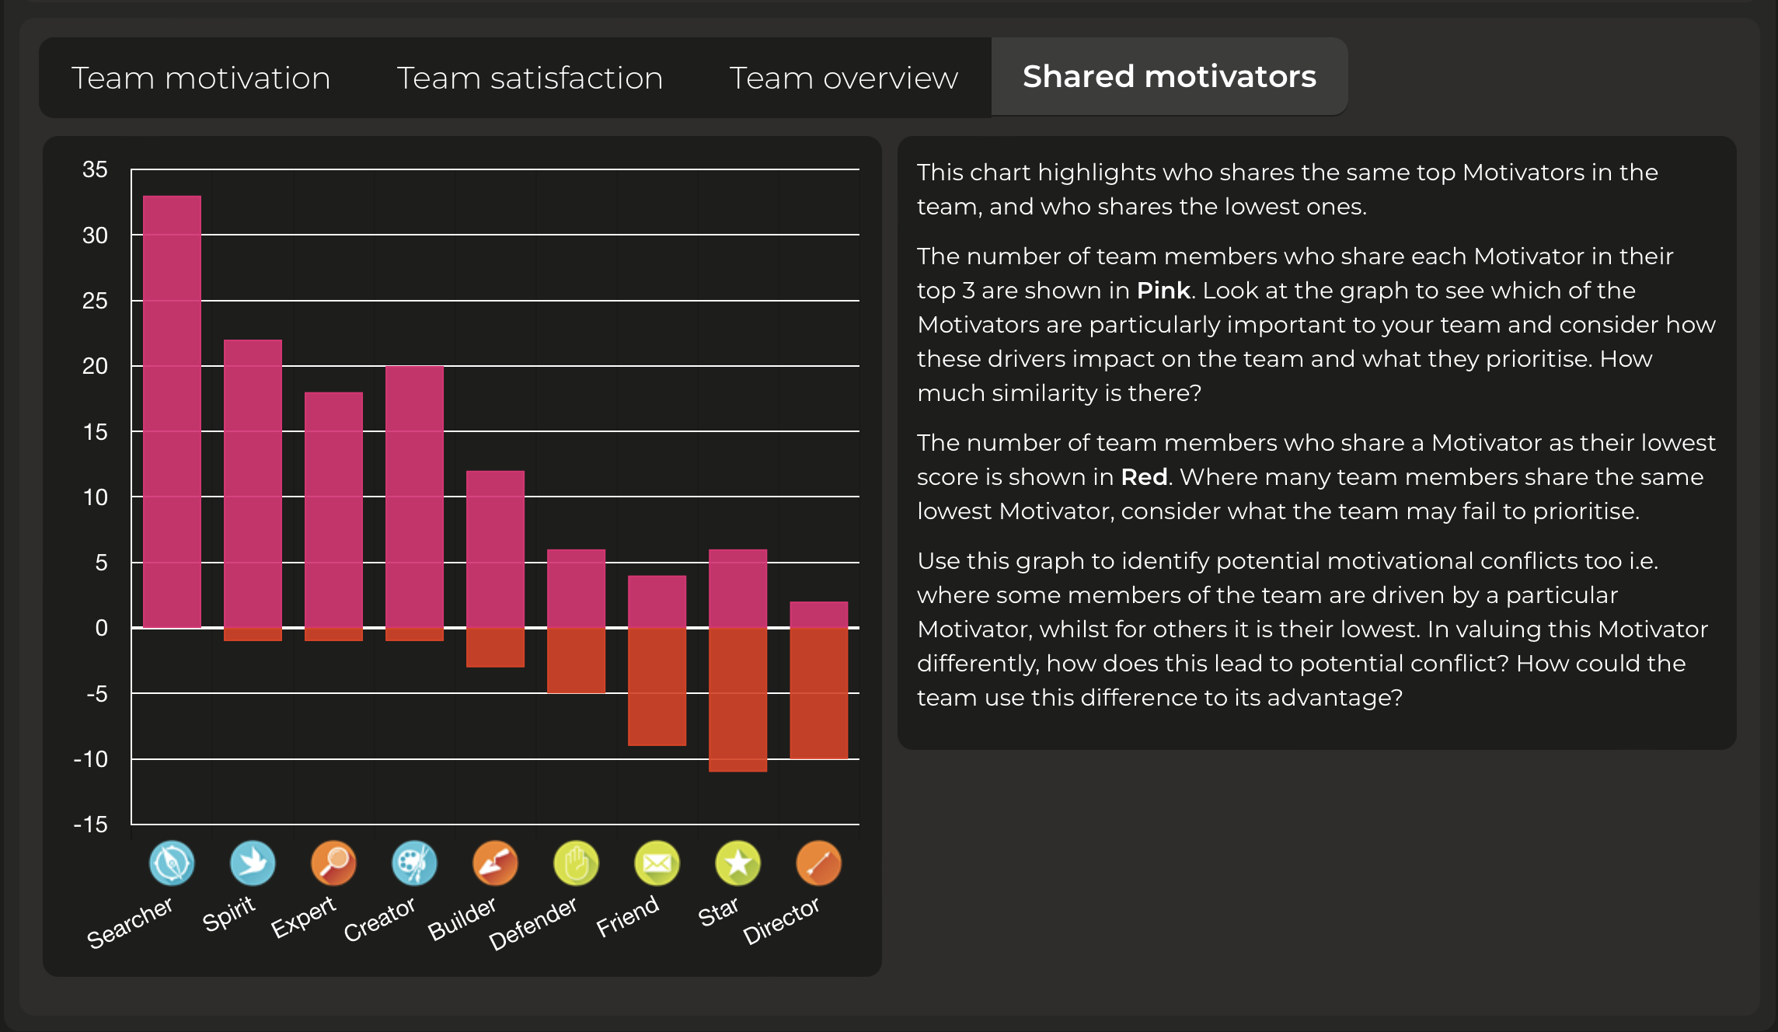Select the Shared motivators tab
The width and height of the screenshot is (1778, 1032).
(1169, 76)
